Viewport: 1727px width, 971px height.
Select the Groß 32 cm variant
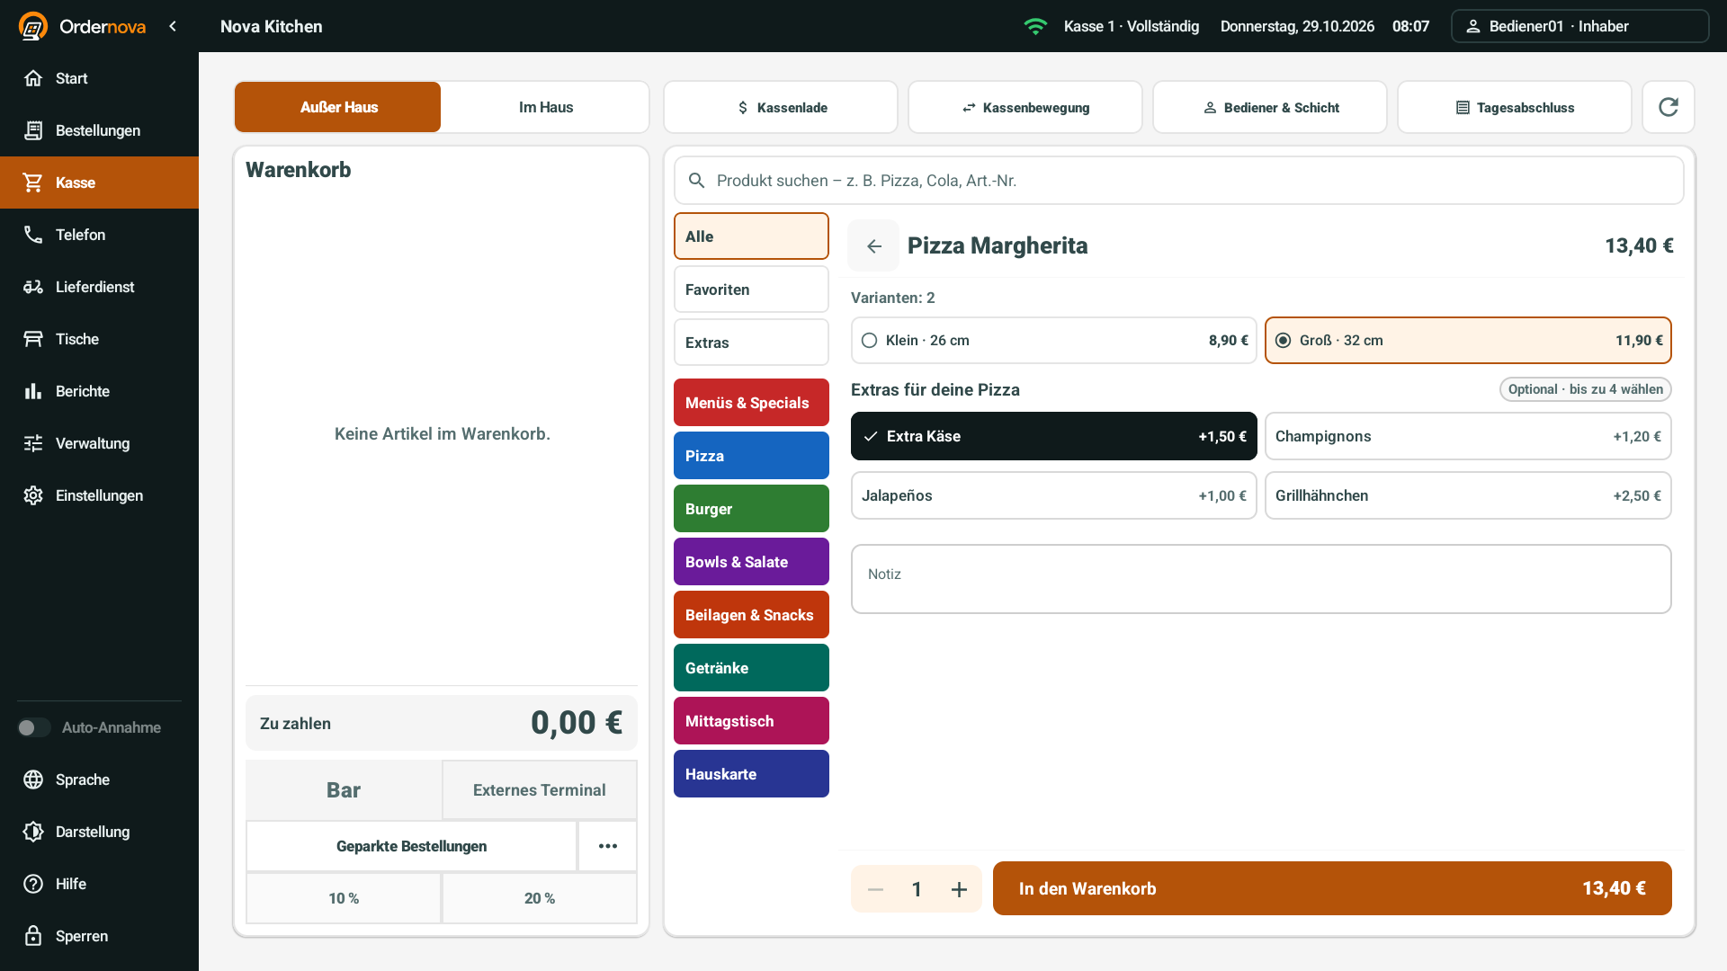tap(1468, 341)
